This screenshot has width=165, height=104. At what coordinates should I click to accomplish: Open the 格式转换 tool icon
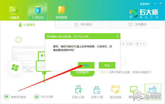pyautogui.click(x=116, y=90)
